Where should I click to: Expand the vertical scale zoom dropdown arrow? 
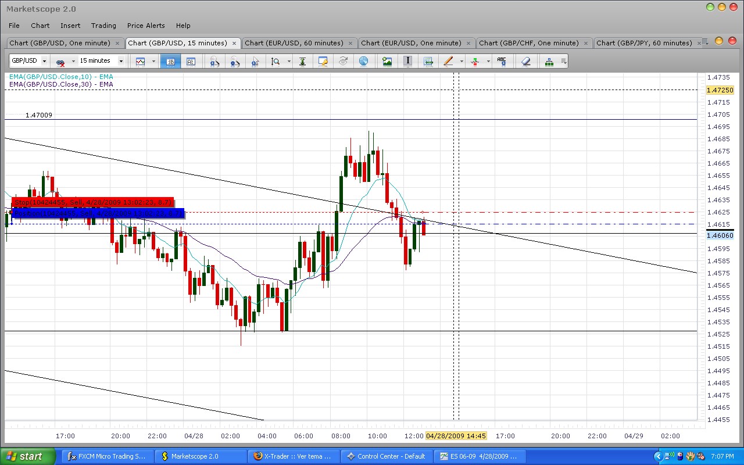point(289,61)
